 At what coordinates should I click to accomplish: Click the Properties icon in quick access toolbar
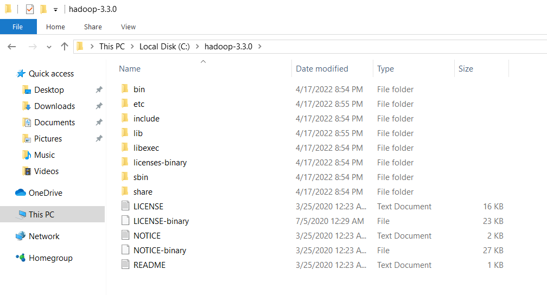coord(30,9)
